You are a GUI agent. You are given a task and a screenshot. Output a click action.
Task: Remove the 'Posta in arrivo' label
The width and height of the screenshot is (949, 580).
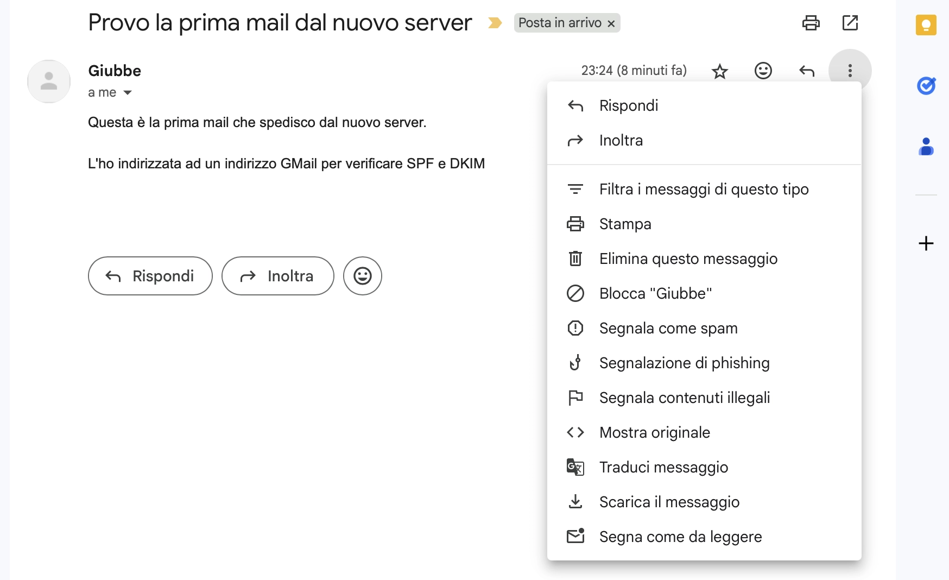coord(611,23)
